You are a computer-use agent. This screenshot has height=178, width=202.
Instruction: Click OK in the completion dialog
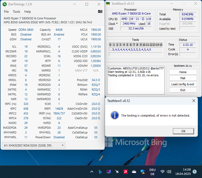183,131
